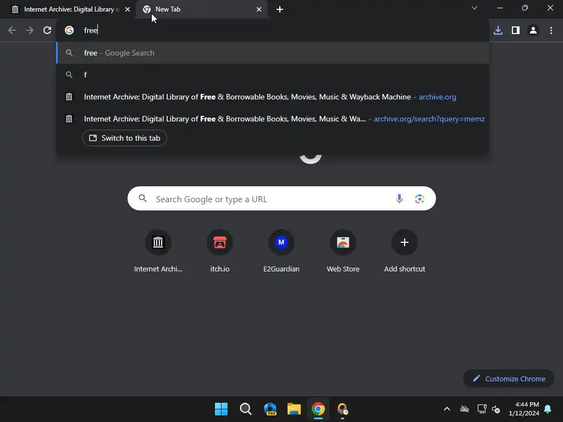
Task: Open the notifications bell icon
Action: 548,409
